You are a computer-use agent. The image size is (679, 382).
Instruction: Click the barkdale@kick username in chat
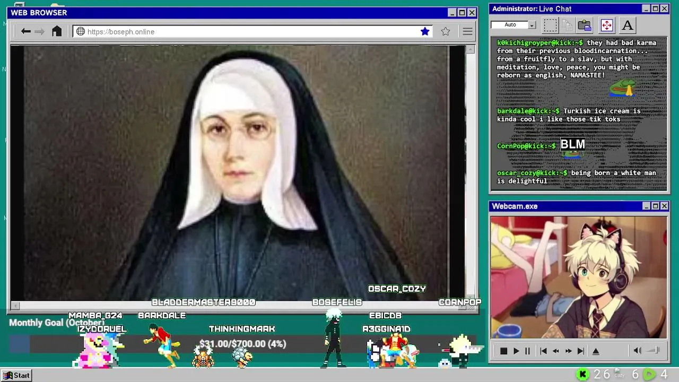point(528,111)
